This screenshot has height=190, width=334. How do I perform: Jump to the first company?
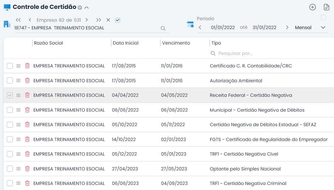18,20
